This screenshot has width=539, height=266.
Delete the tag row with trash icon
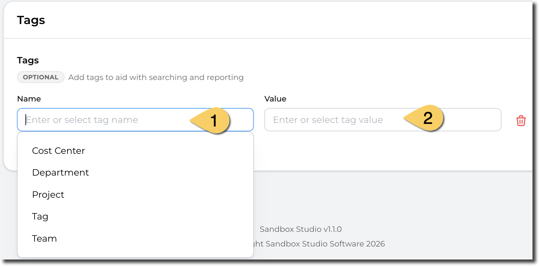click(521, 121)
